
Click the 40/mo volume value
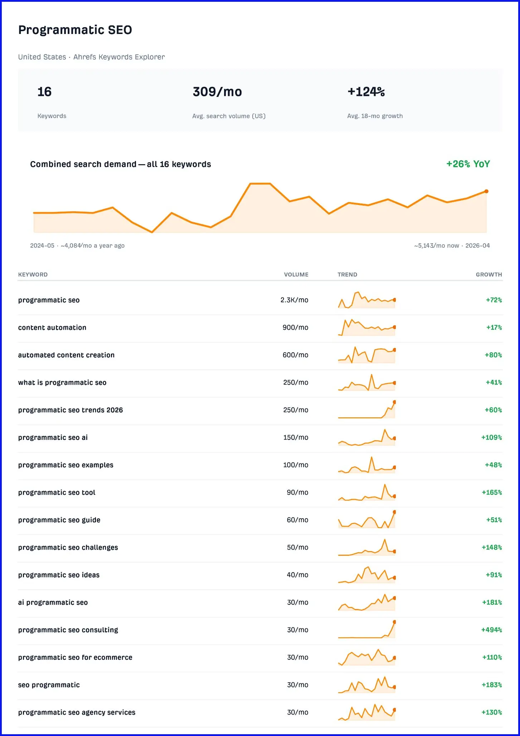coord(298,575)
